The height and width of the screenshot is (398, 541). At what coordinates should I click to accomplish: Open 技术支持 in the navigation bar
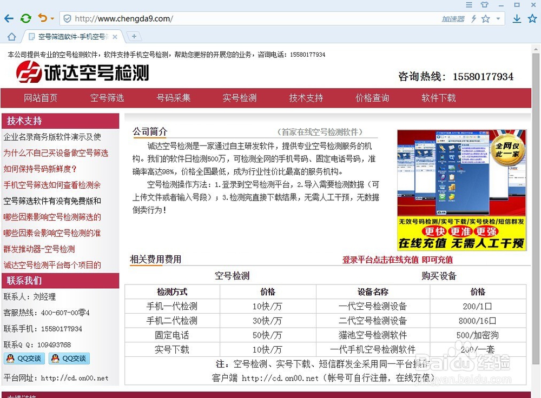pos(306,98)
